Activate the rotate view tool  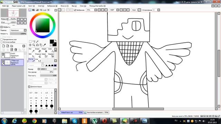[37, 45]
